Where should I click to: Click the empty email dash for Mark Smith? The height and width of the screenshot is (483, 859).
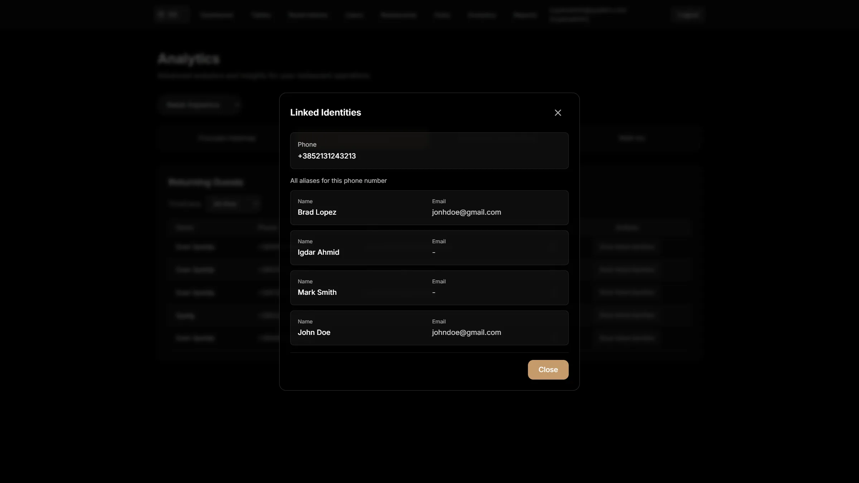[x=433, y=292]
